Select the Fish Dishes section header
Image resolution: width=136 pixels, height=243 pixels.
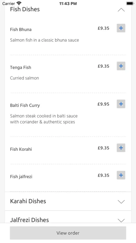(x=25, y=9)
